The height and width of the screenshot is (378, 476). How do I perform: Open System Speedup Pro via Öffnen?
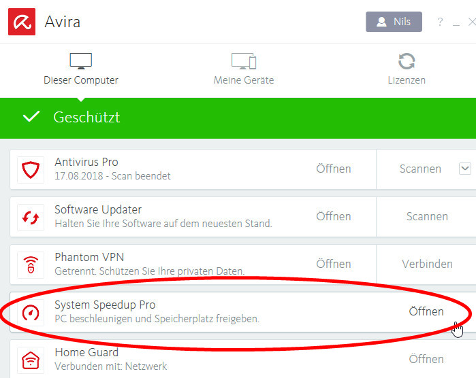click(x=426, y=311)
